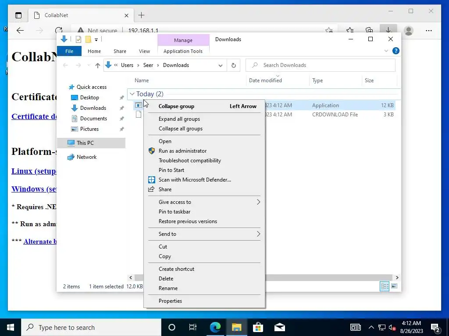Click the horizontal scrollbar right arrow
Screen dimensions: 449x336
pos(397,277)
